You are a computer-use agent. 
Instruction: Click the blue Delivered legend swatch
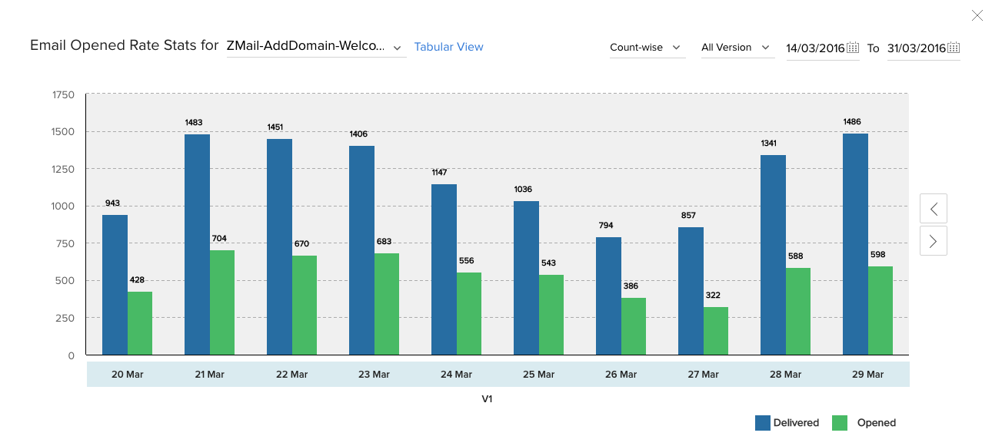click(763, 423)
